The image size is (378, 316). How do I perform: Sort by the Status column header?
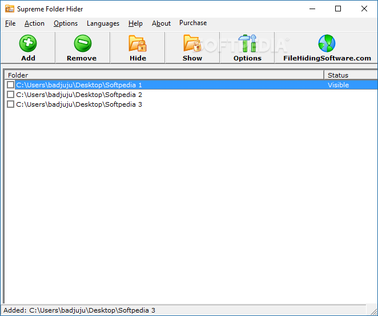click(x=351, y=75)
